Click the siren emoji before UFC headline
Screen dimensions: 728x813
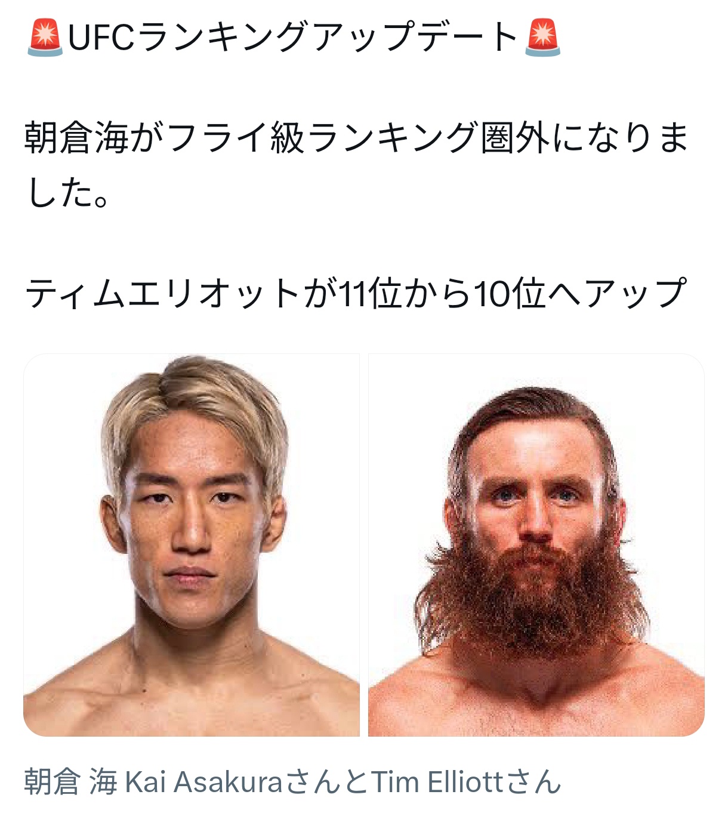click(45, 37)
